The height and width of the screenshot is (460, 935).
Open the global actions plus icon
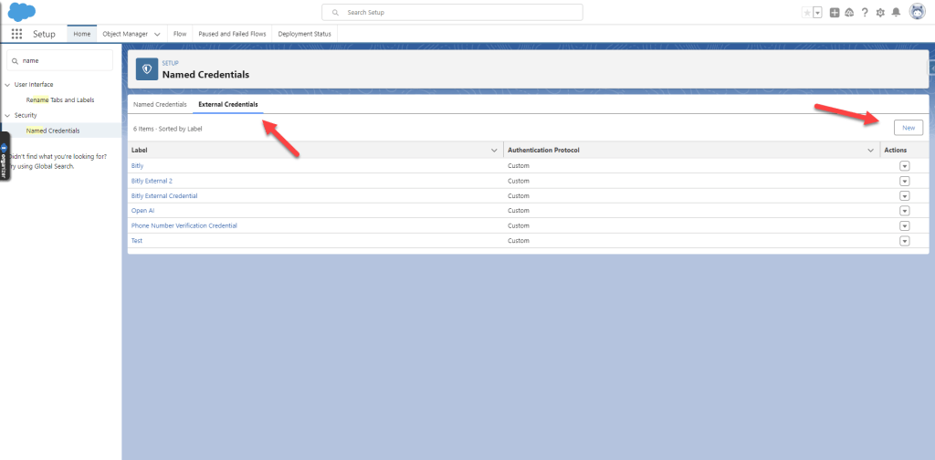click(835, 13)
